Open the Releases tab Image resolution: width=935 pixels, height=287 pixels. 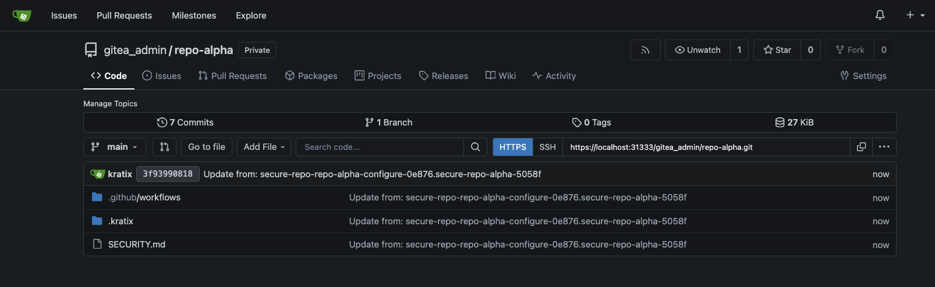coord(444,76)
